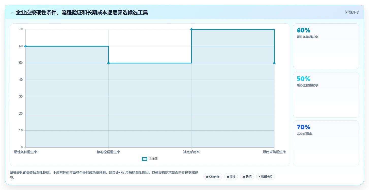The image size is (369, 190).
Task: Click the x-axis label 核心流程通过率
Action: click(108, 152)
